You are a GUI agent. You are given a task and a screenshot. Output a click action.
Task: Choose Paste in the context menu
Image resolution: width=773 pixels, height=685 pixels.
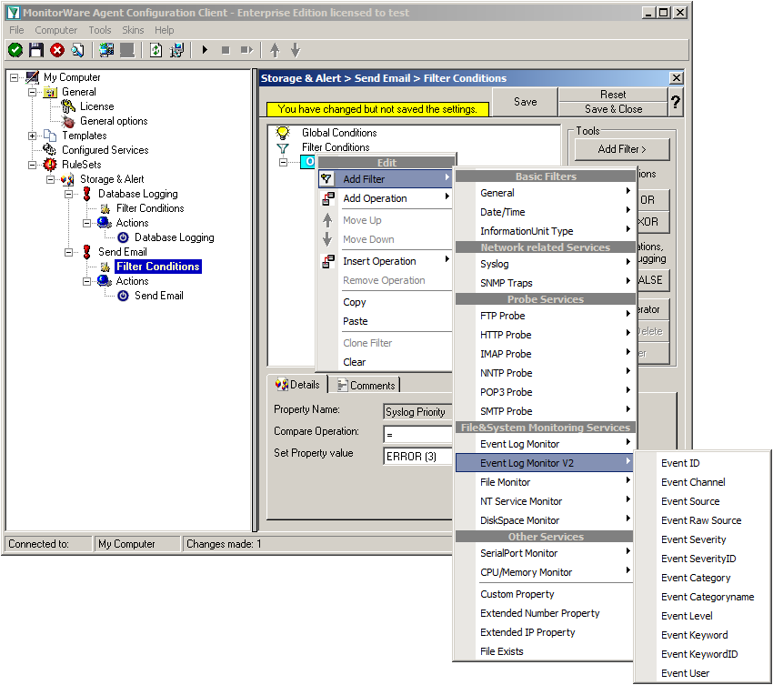tap(386, 321)
